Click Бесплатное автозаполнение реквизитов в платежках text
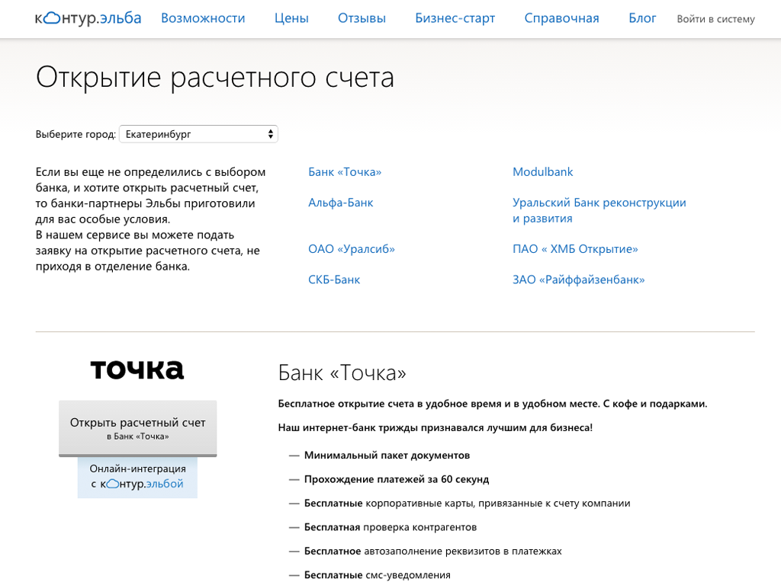This screenshot has height=585, width=781. tap(433, 551)
